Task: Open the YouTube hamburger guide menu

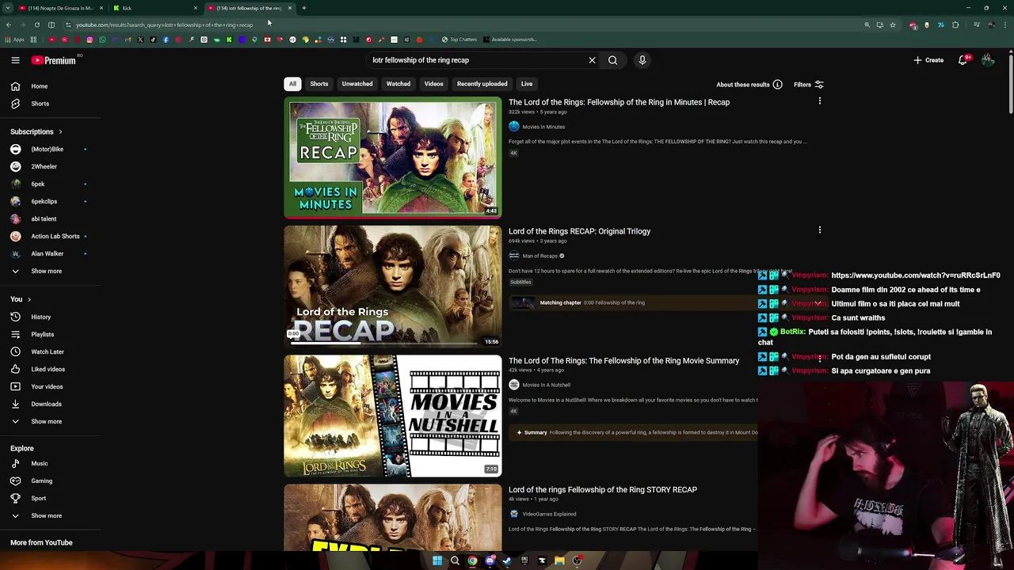Action: pyautogui.click(x=15, y=60)
